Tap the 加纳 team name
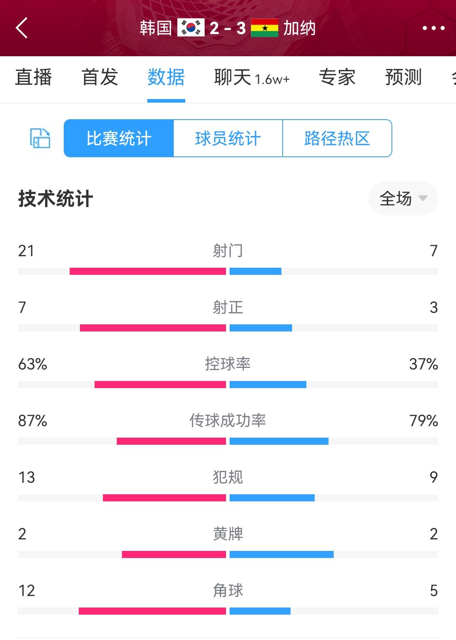The height and width of the screenshot is (640, 456). [299, 28]
